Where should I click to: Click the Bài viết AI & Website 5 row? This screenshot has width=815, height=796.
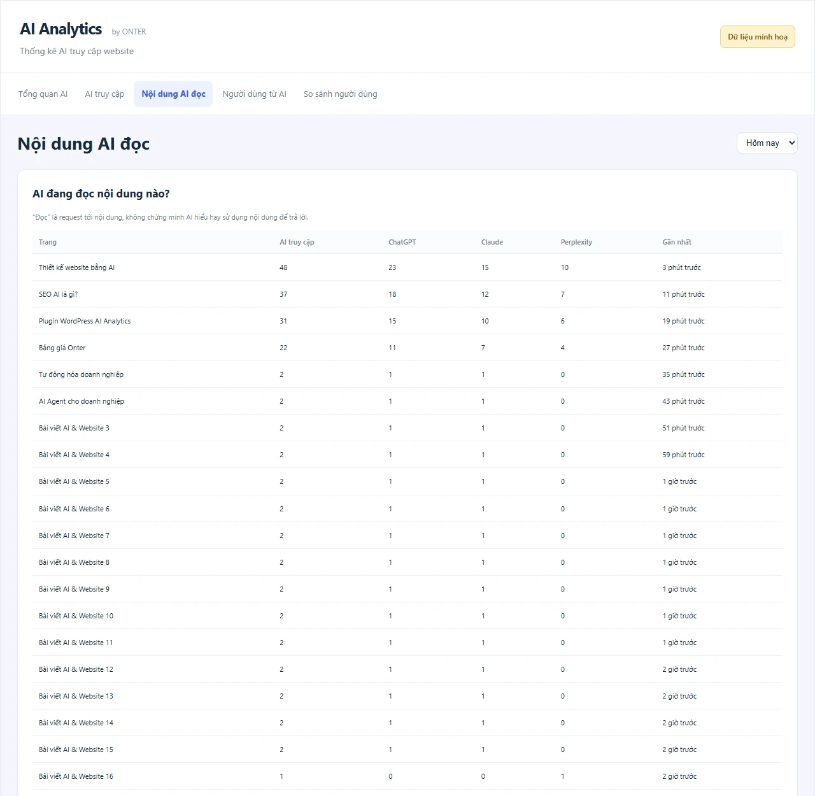[x=407, y=481]
